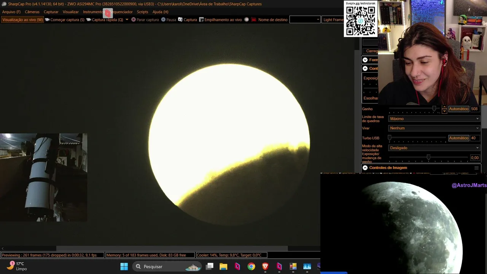Decrease Ganho with the down stepper arrow
The height and width of the screenshot is (274, 487).
444,111
